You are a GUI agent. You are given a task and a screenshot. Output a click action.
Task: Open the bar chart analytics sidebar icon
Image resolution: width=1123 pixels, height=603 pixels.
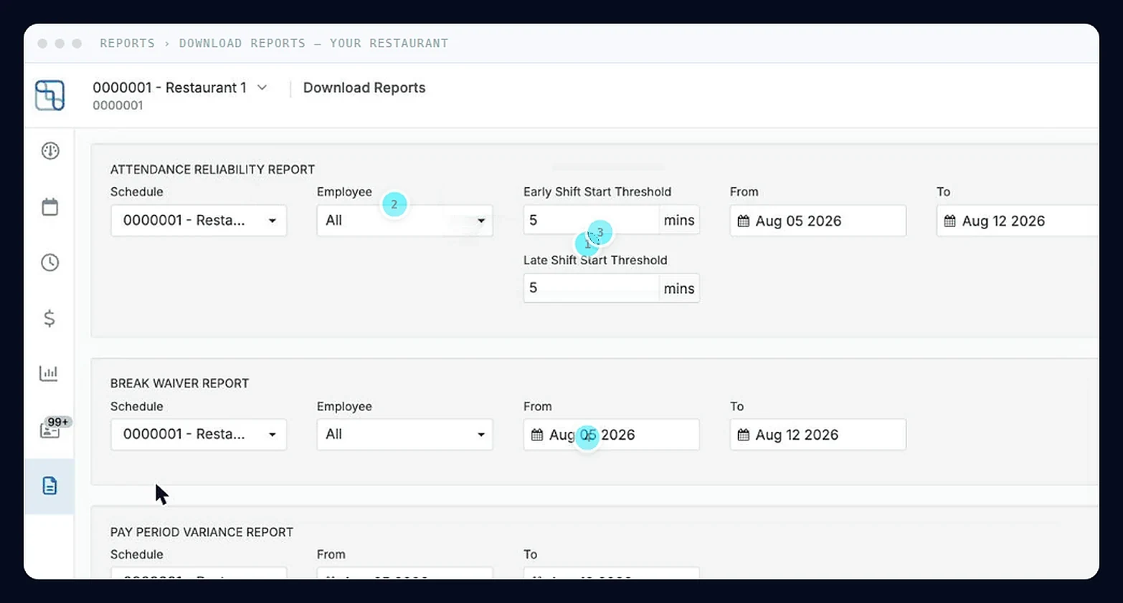[x=49, y=373]
